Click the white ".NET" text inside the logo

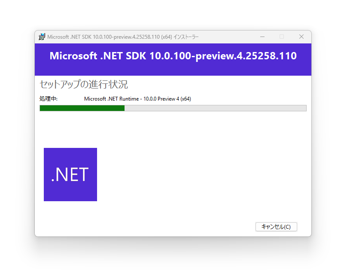click(69, 174)
